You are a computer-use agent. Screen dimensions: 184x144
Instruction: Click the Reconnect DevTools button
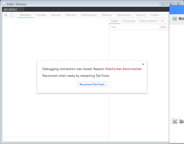pos(92,84)
